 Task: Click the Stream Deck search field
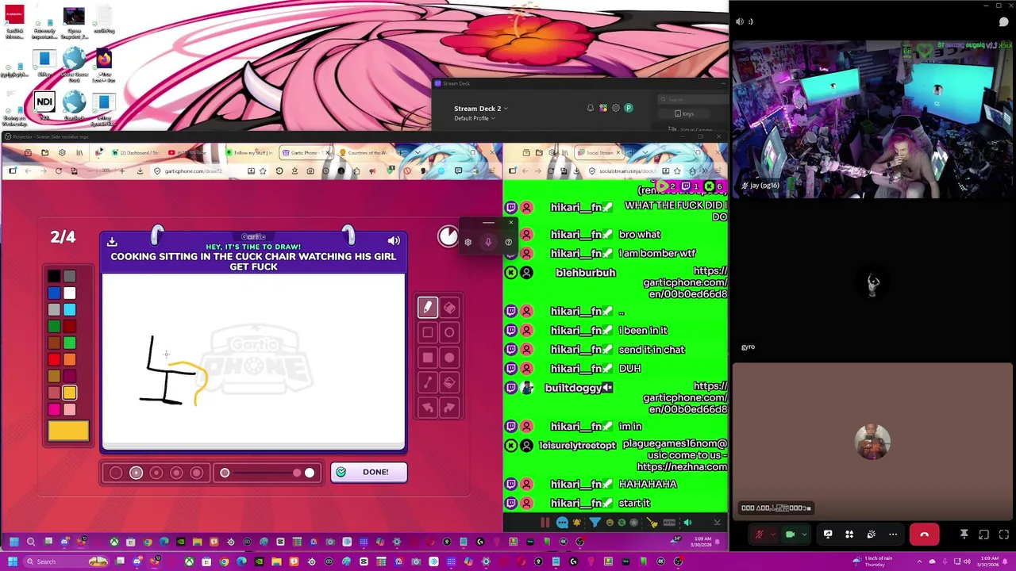(x=693, y=99)
